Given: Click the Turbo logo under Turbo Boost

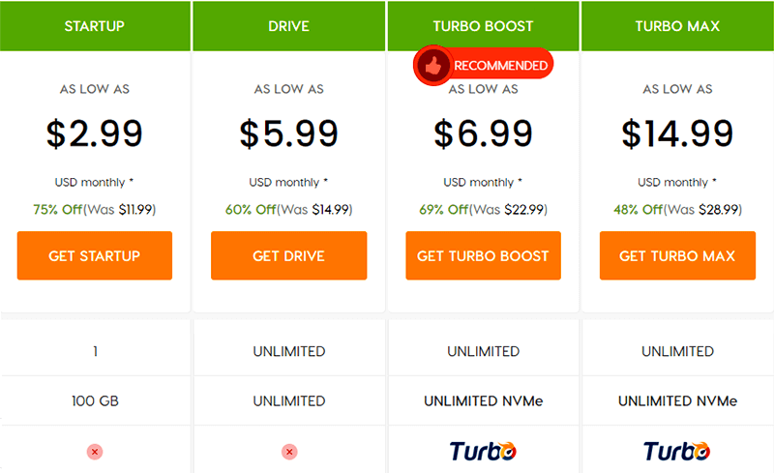Looking at the screenshot, I should tap(483, 451).
